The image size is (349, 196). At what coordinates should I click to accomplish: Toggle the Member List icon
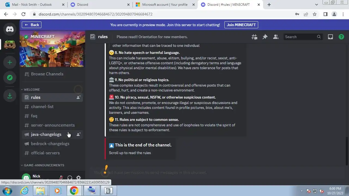[x=276, y=37]
